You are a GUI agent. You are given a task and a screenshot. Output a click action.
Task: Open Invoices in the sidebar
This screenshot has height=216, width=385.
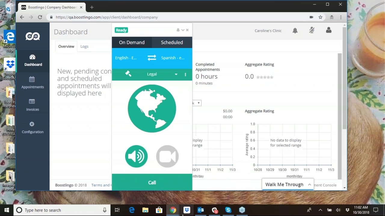coord(32,105)
